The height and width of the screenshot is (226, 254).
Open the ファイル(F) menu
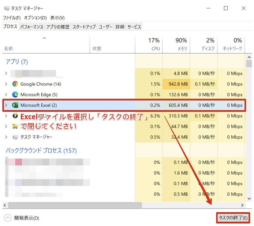[12, 18]
